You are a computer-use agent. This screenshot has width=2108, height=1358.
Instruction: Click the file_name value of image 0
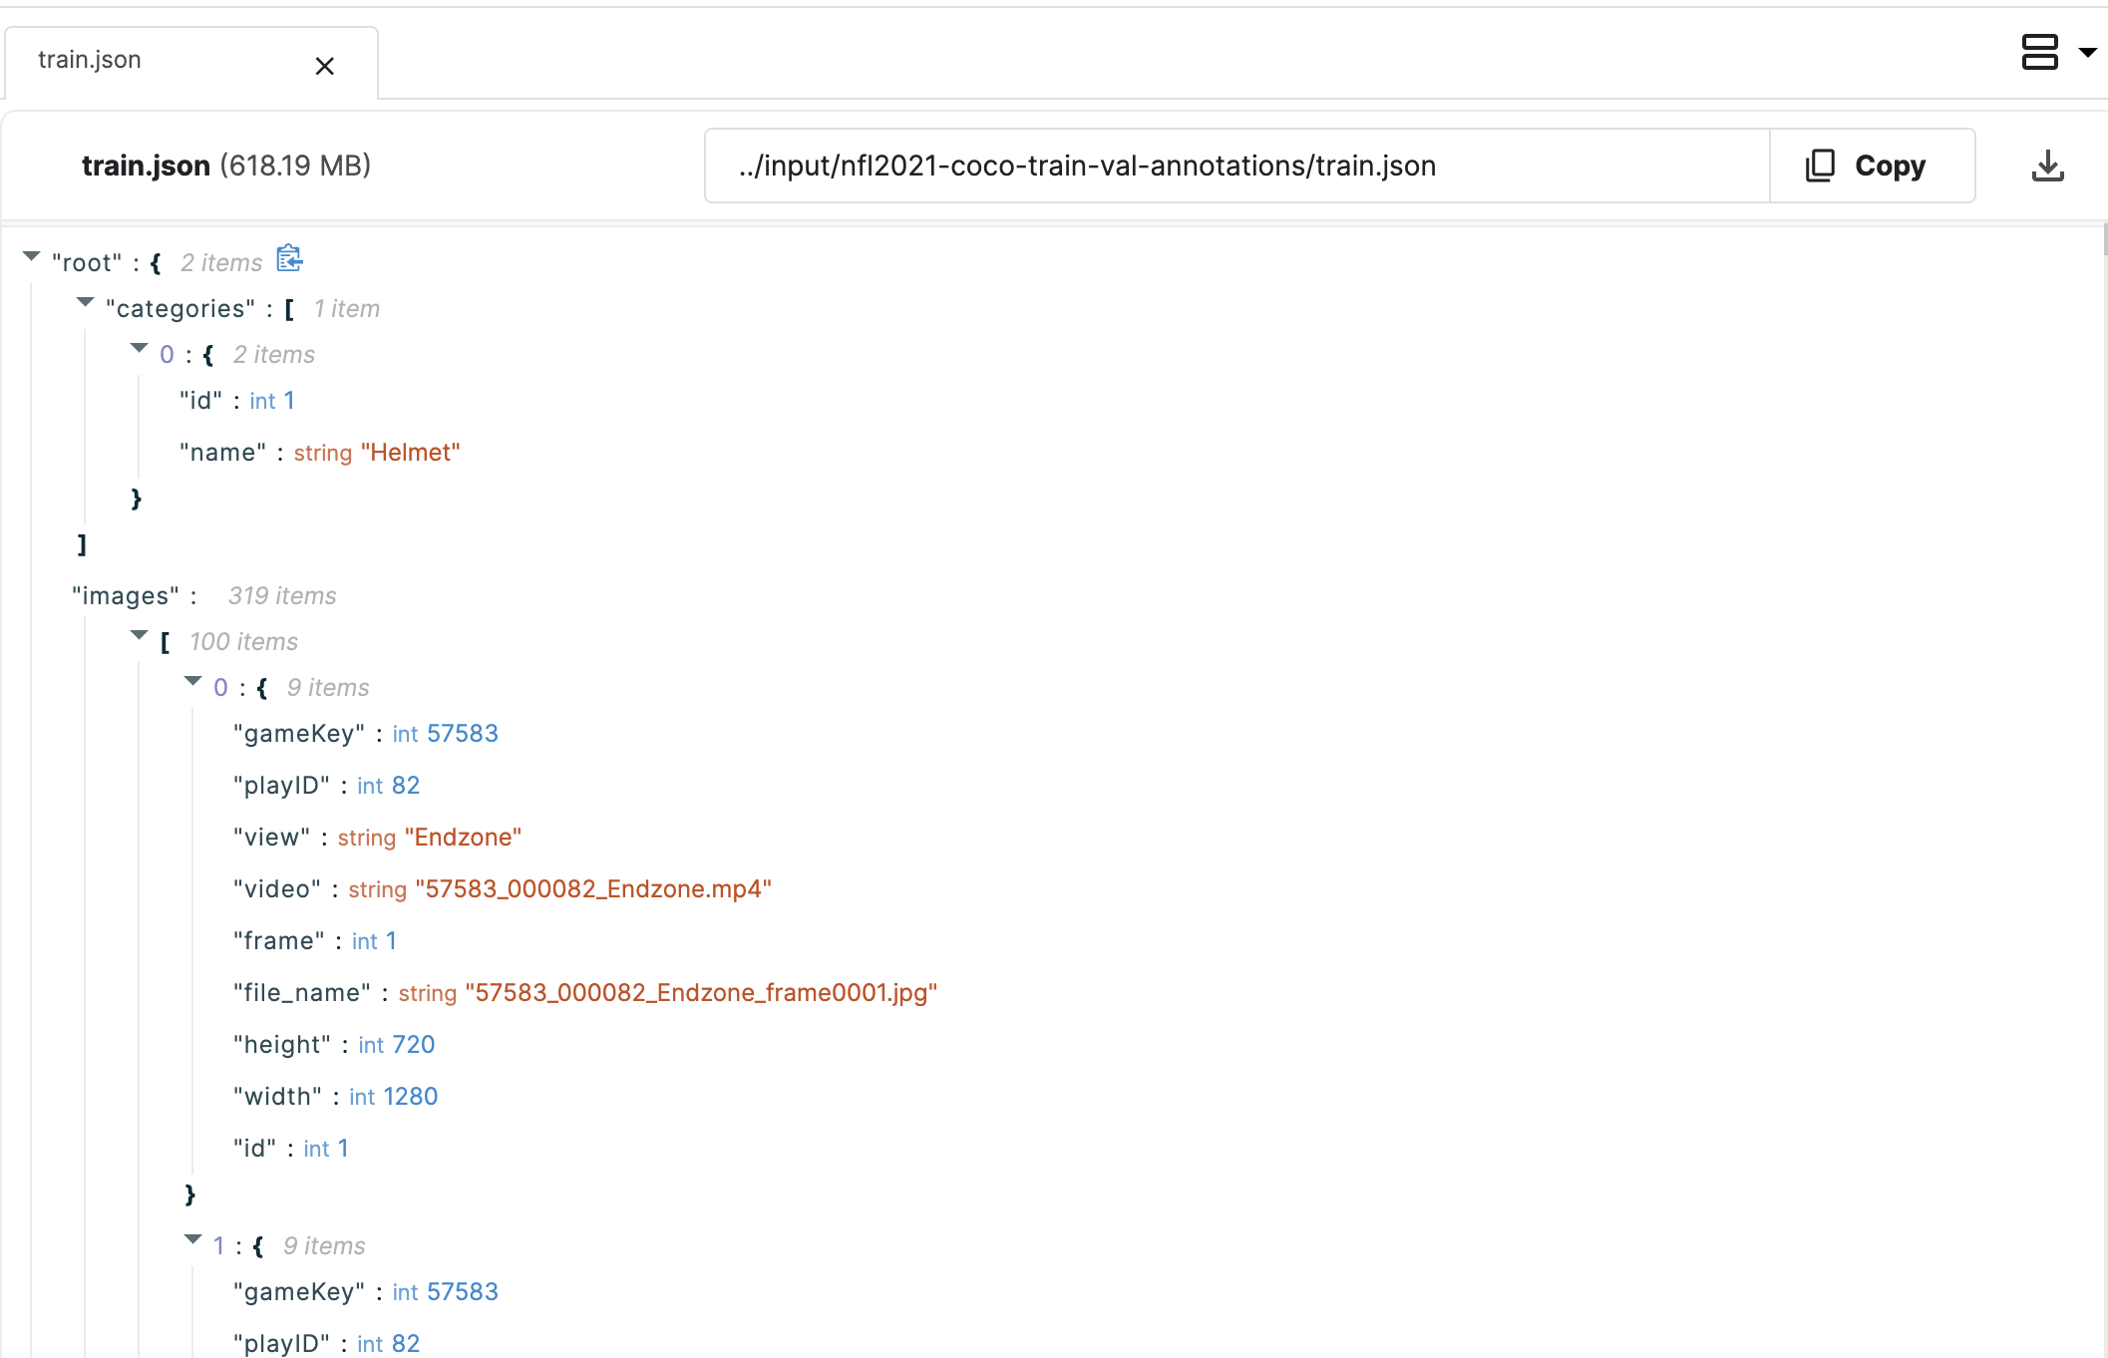click(701, 993)
